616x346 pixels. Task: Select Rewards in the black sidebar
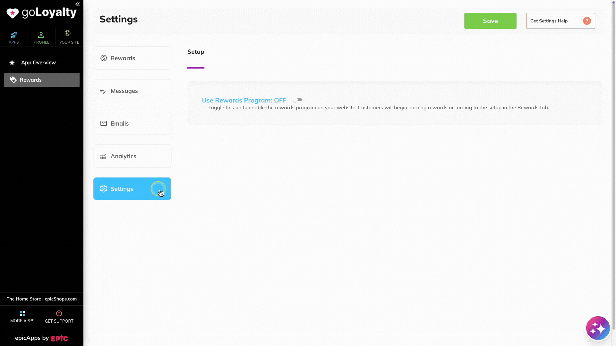(x=42, y=80)
